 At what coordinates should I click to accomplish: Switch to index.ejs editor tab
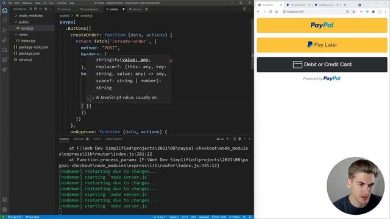point(66,9)
